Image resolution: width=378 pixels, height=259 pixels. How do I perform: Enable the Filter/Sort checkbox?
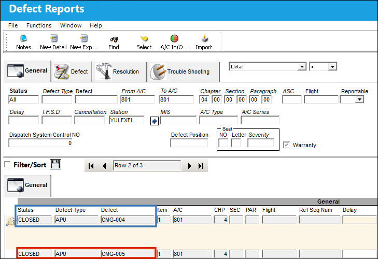[x=7, y=165]
